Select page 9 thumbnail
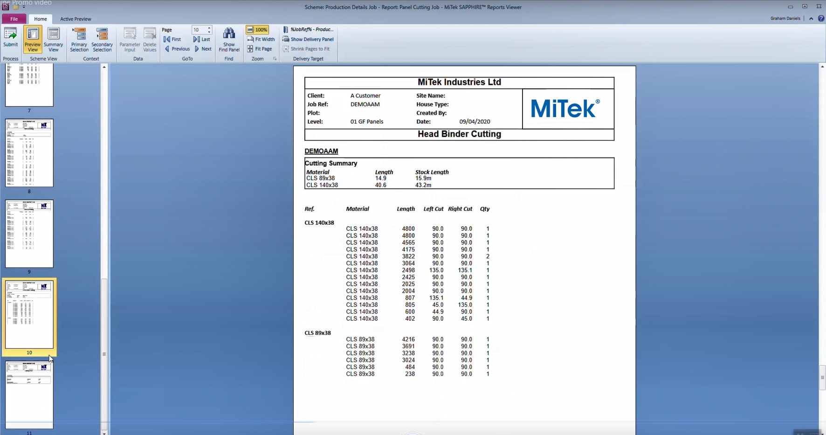Viewport: 826px width, 435px height. pyautogui.click(x=29, y=234)
